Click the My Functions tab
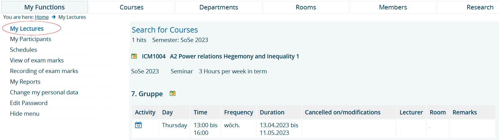The image size is (499, 140). [x=45, y=7]
